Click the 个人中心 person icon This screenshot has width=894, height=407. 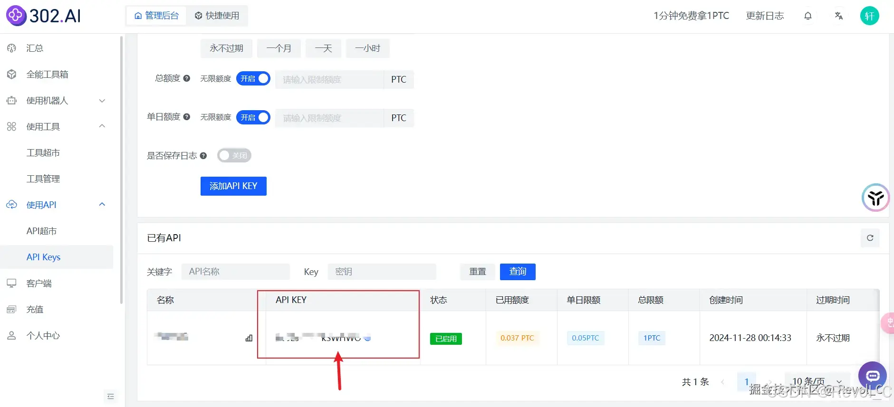(x=12, y=335)
